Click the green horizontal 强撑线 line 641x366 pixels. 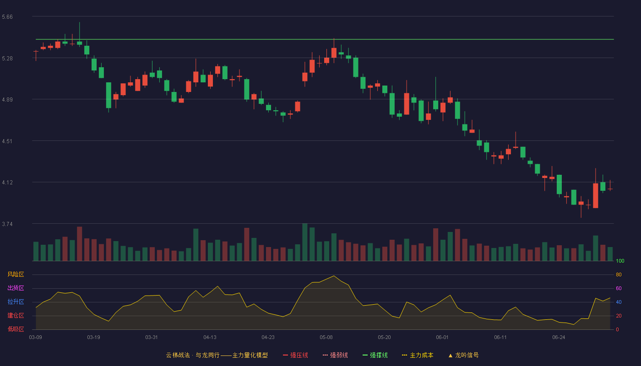[x=325, y=39]
